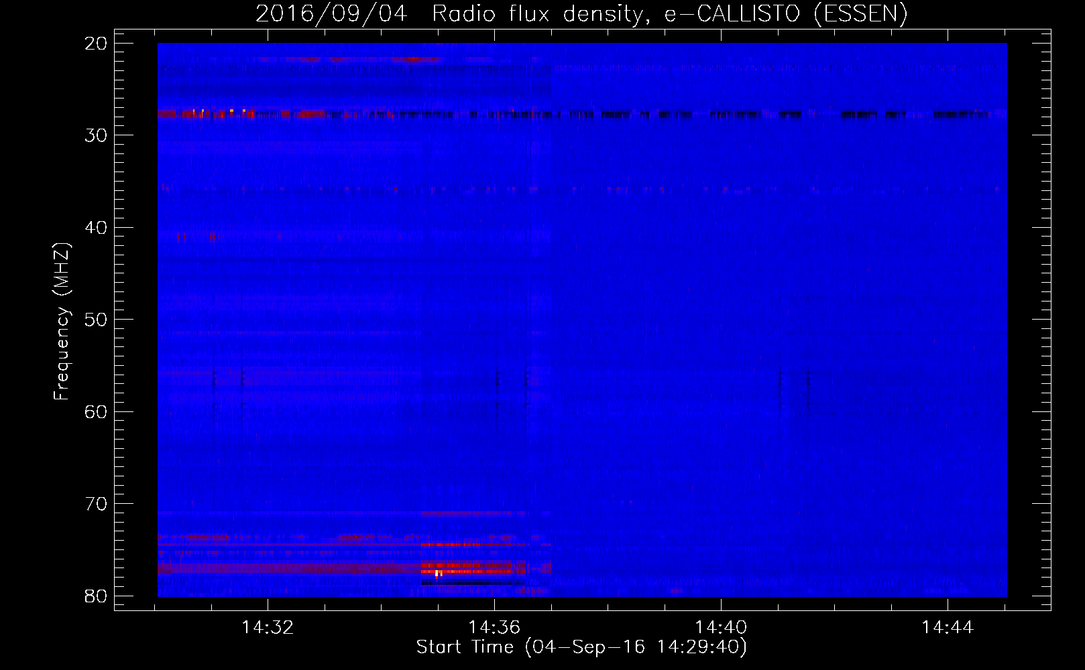The image size is (1085, 670).
Task: Select the 40 frequency tick label
Action: [x=97, y=228]
